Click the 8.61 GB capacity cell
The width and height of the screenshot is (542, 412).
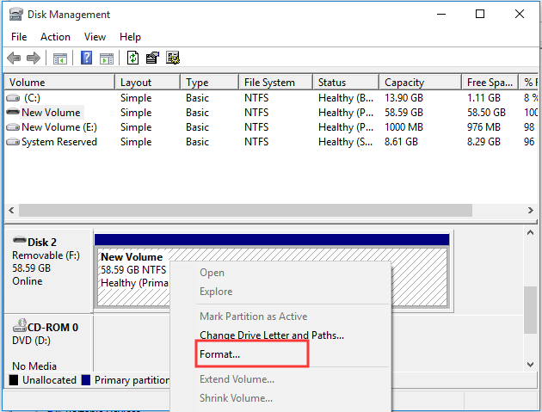coord(401,142)
